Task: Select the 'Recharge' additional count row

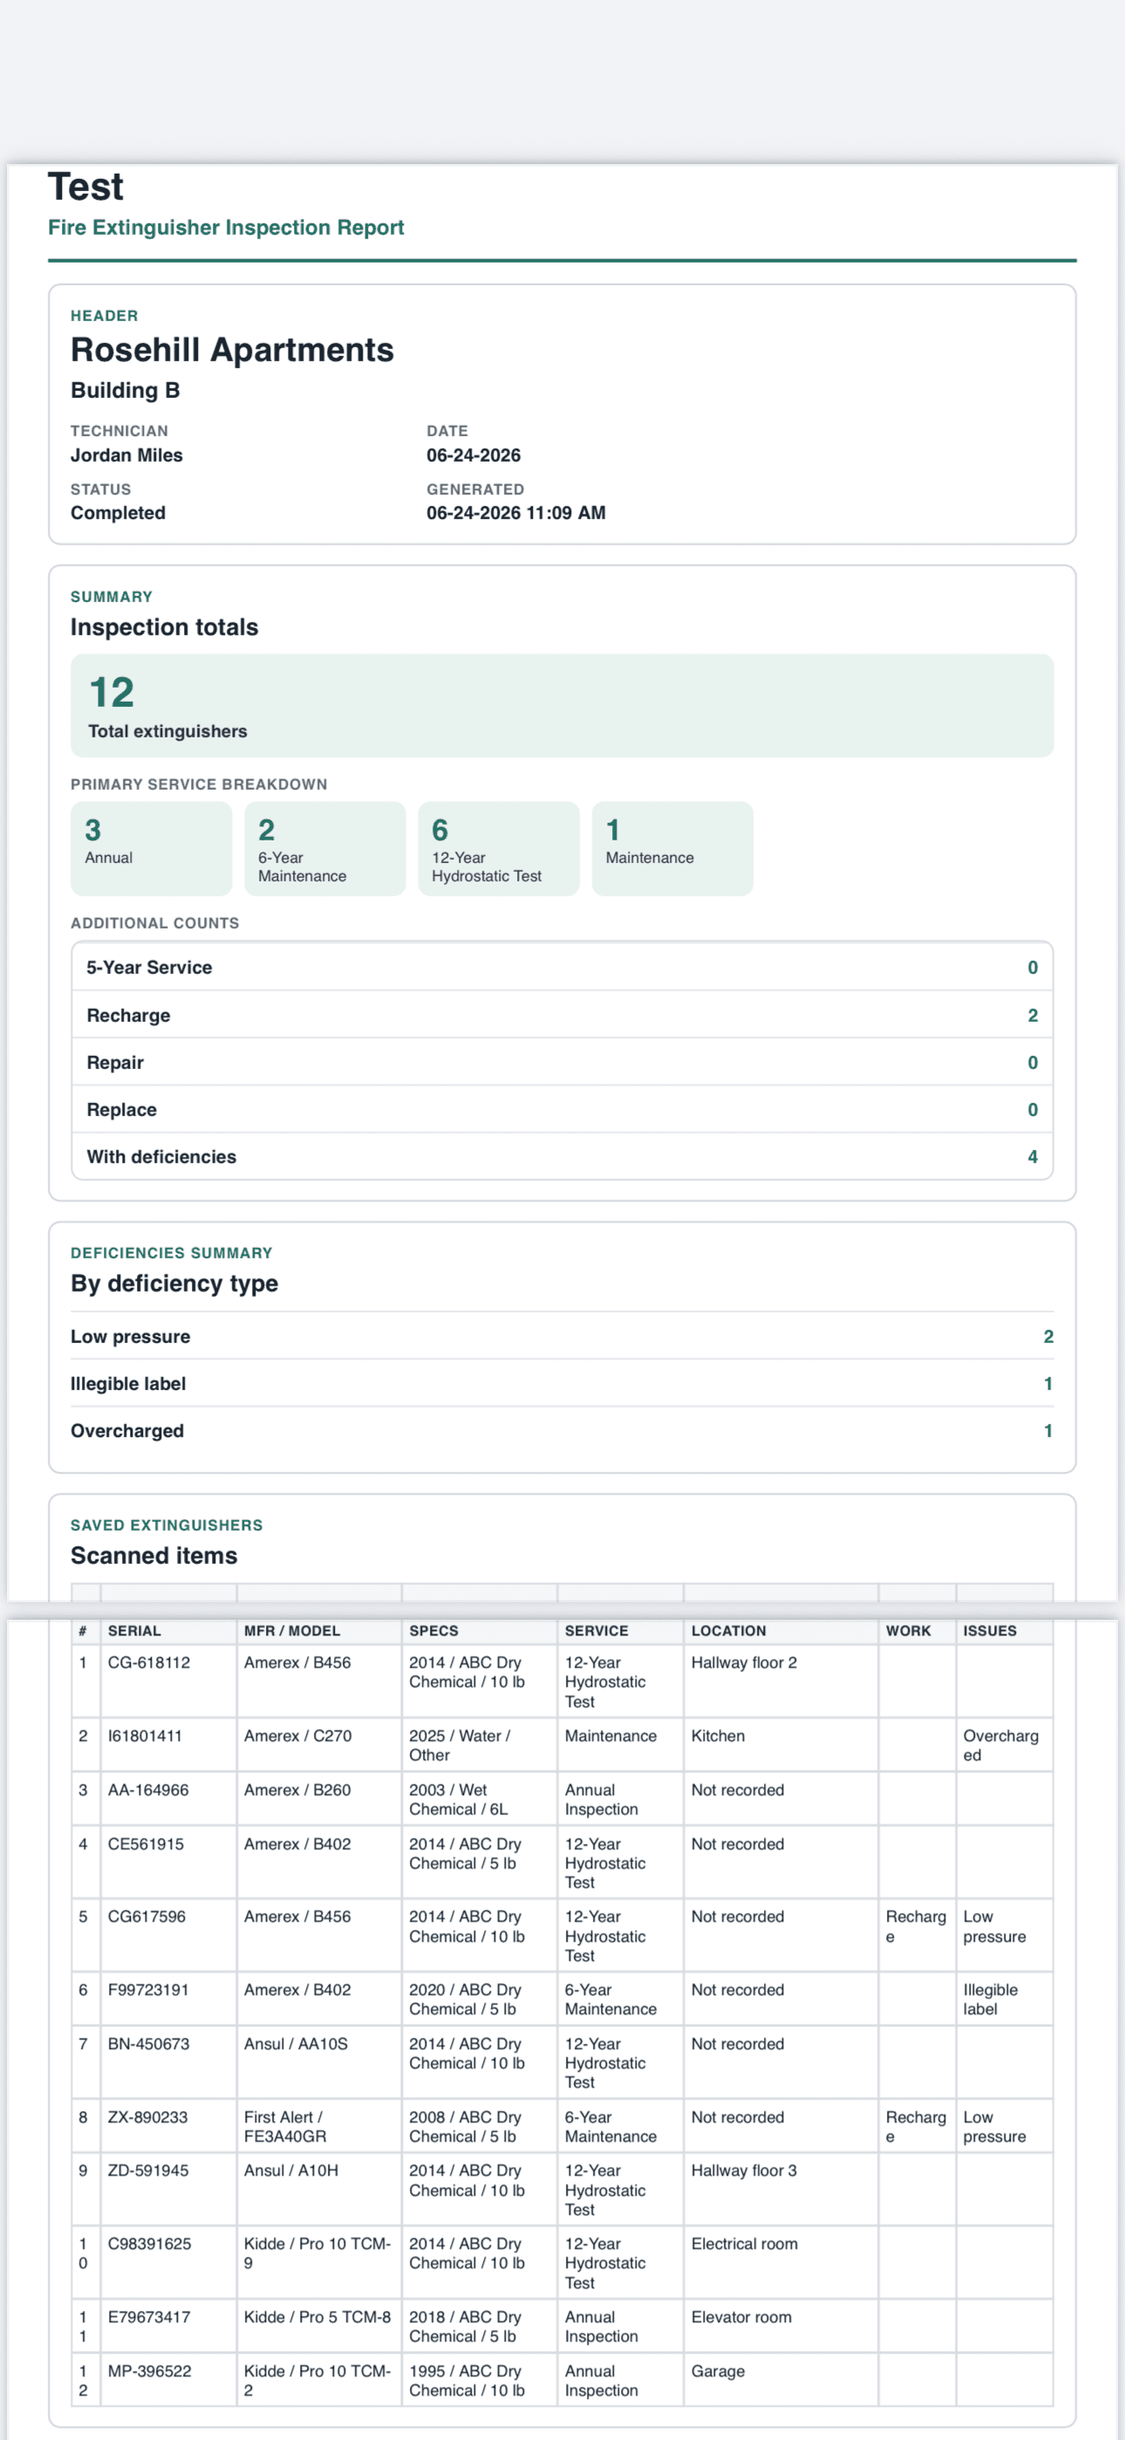Action: coord(562,1016)
